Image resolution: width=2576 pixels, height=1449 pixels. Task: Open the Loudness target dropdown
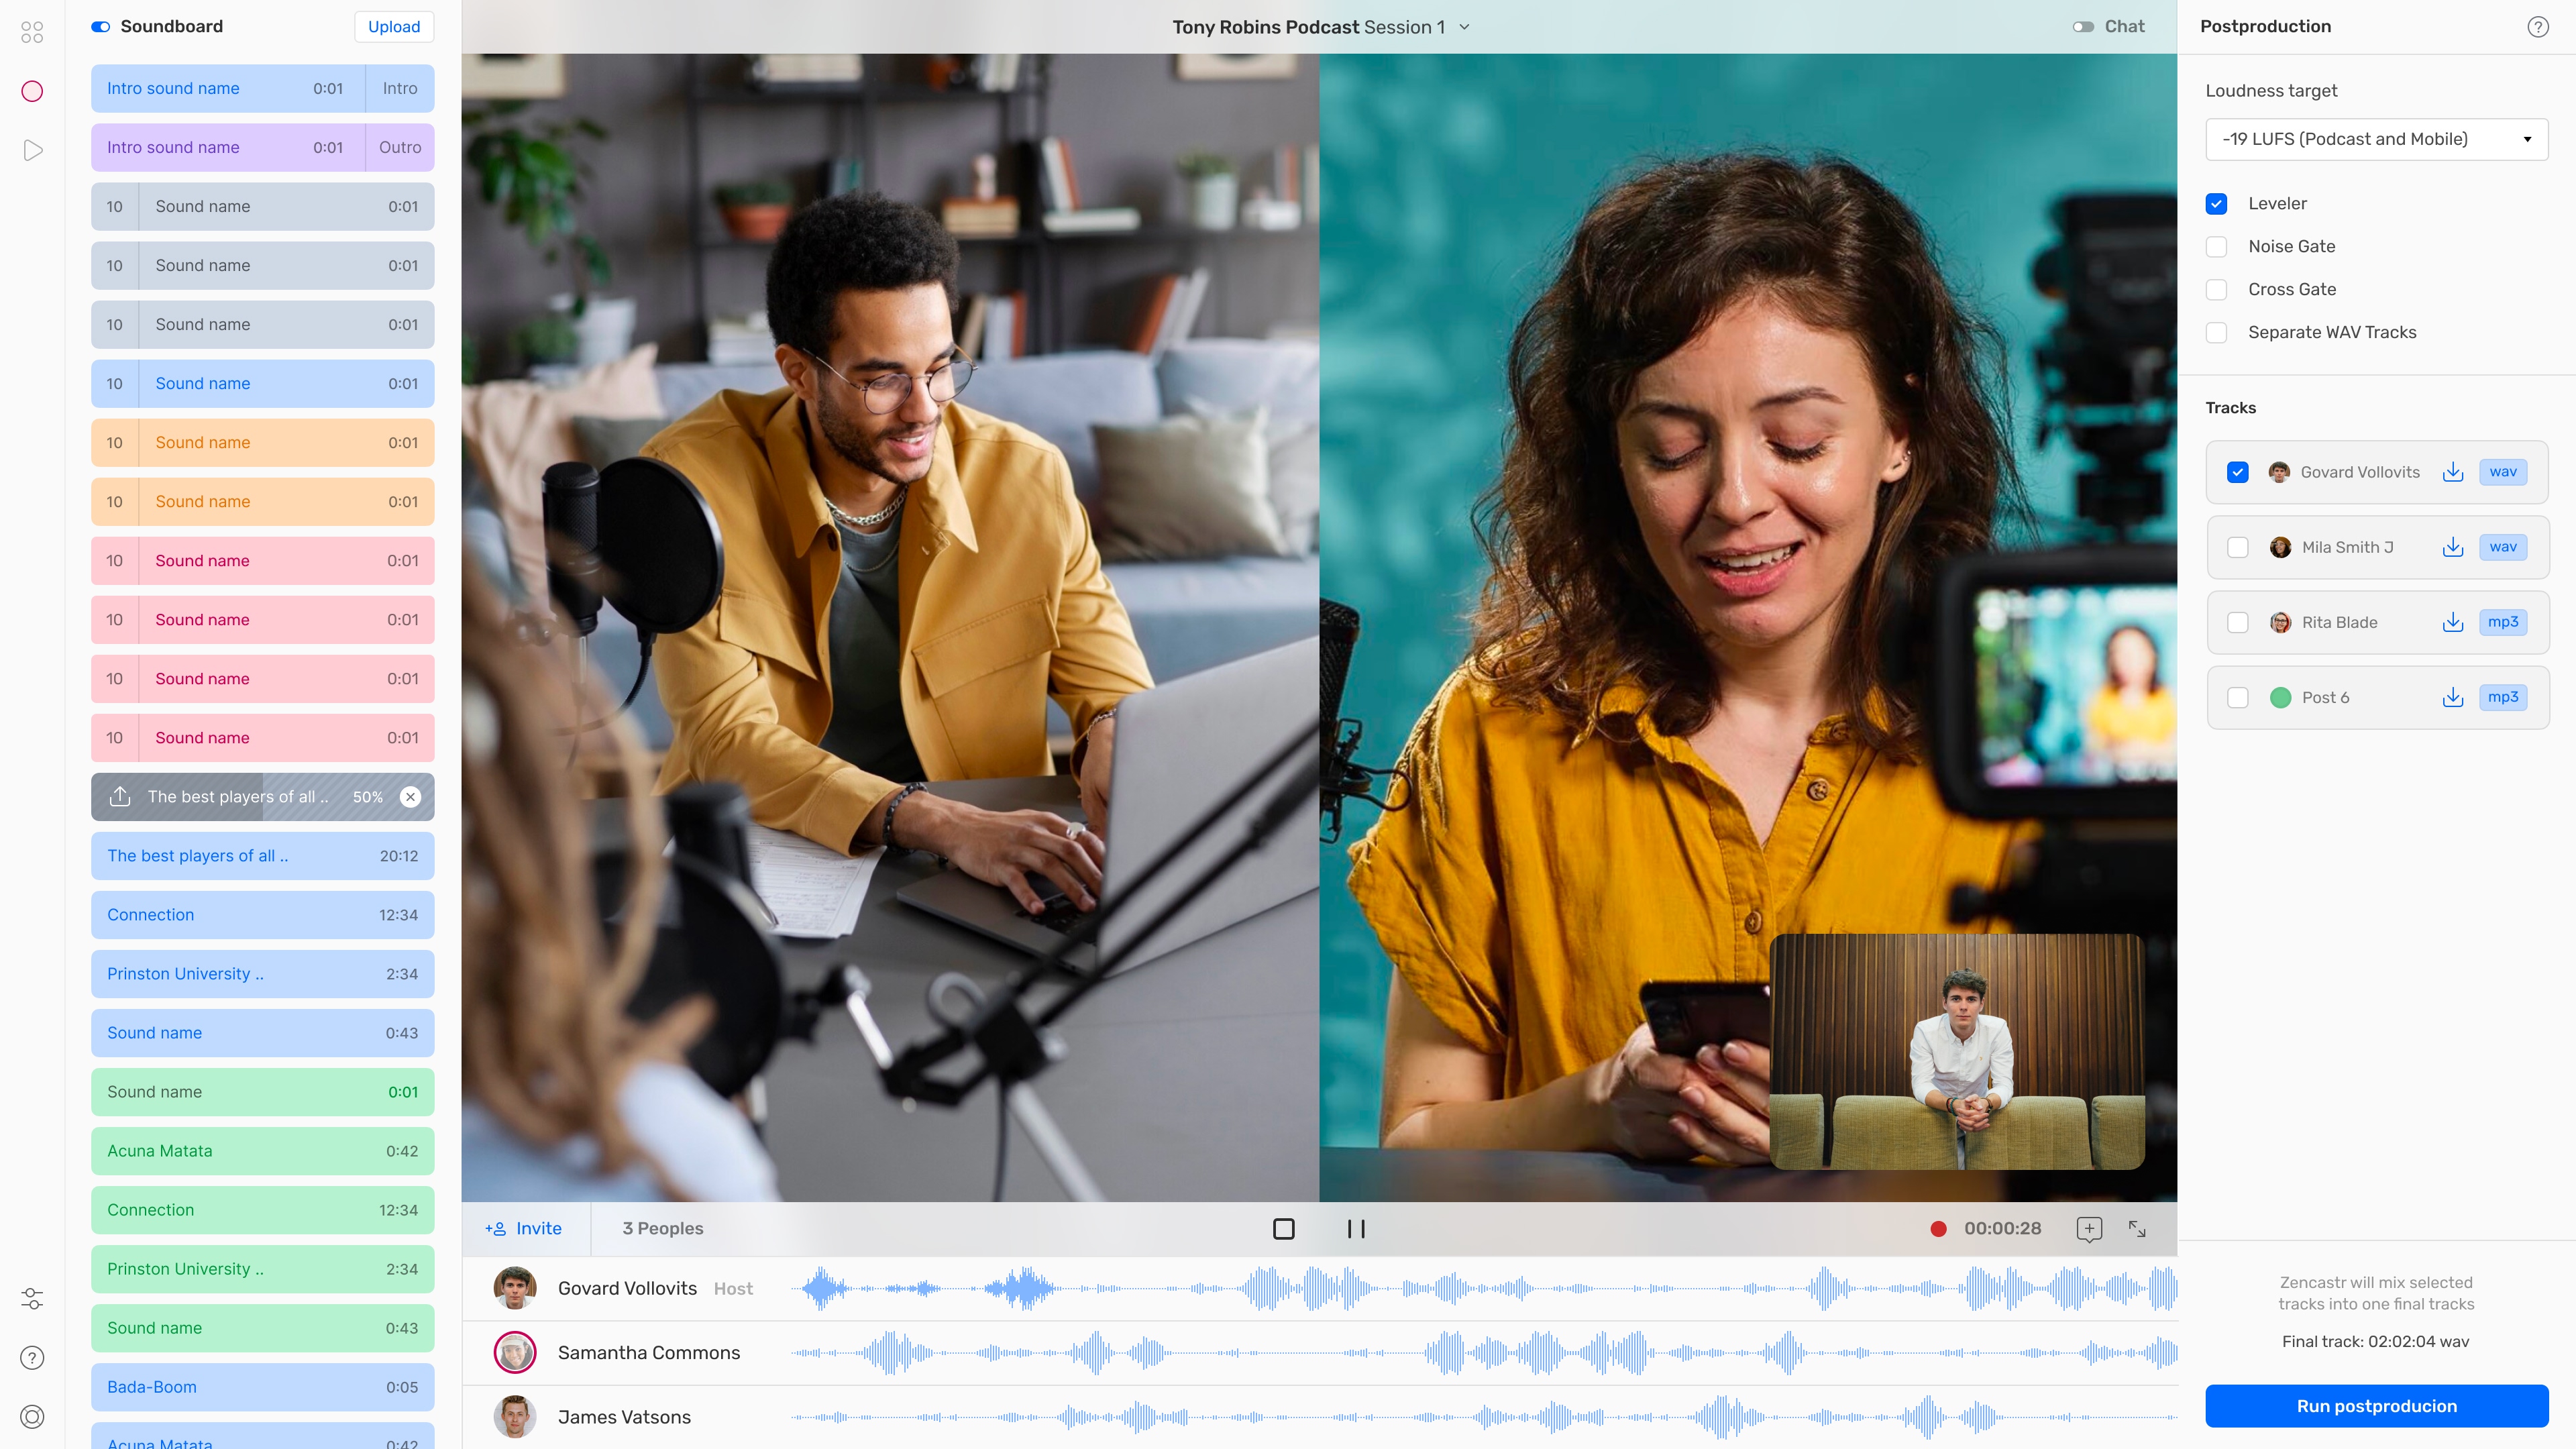(2376, 139)
